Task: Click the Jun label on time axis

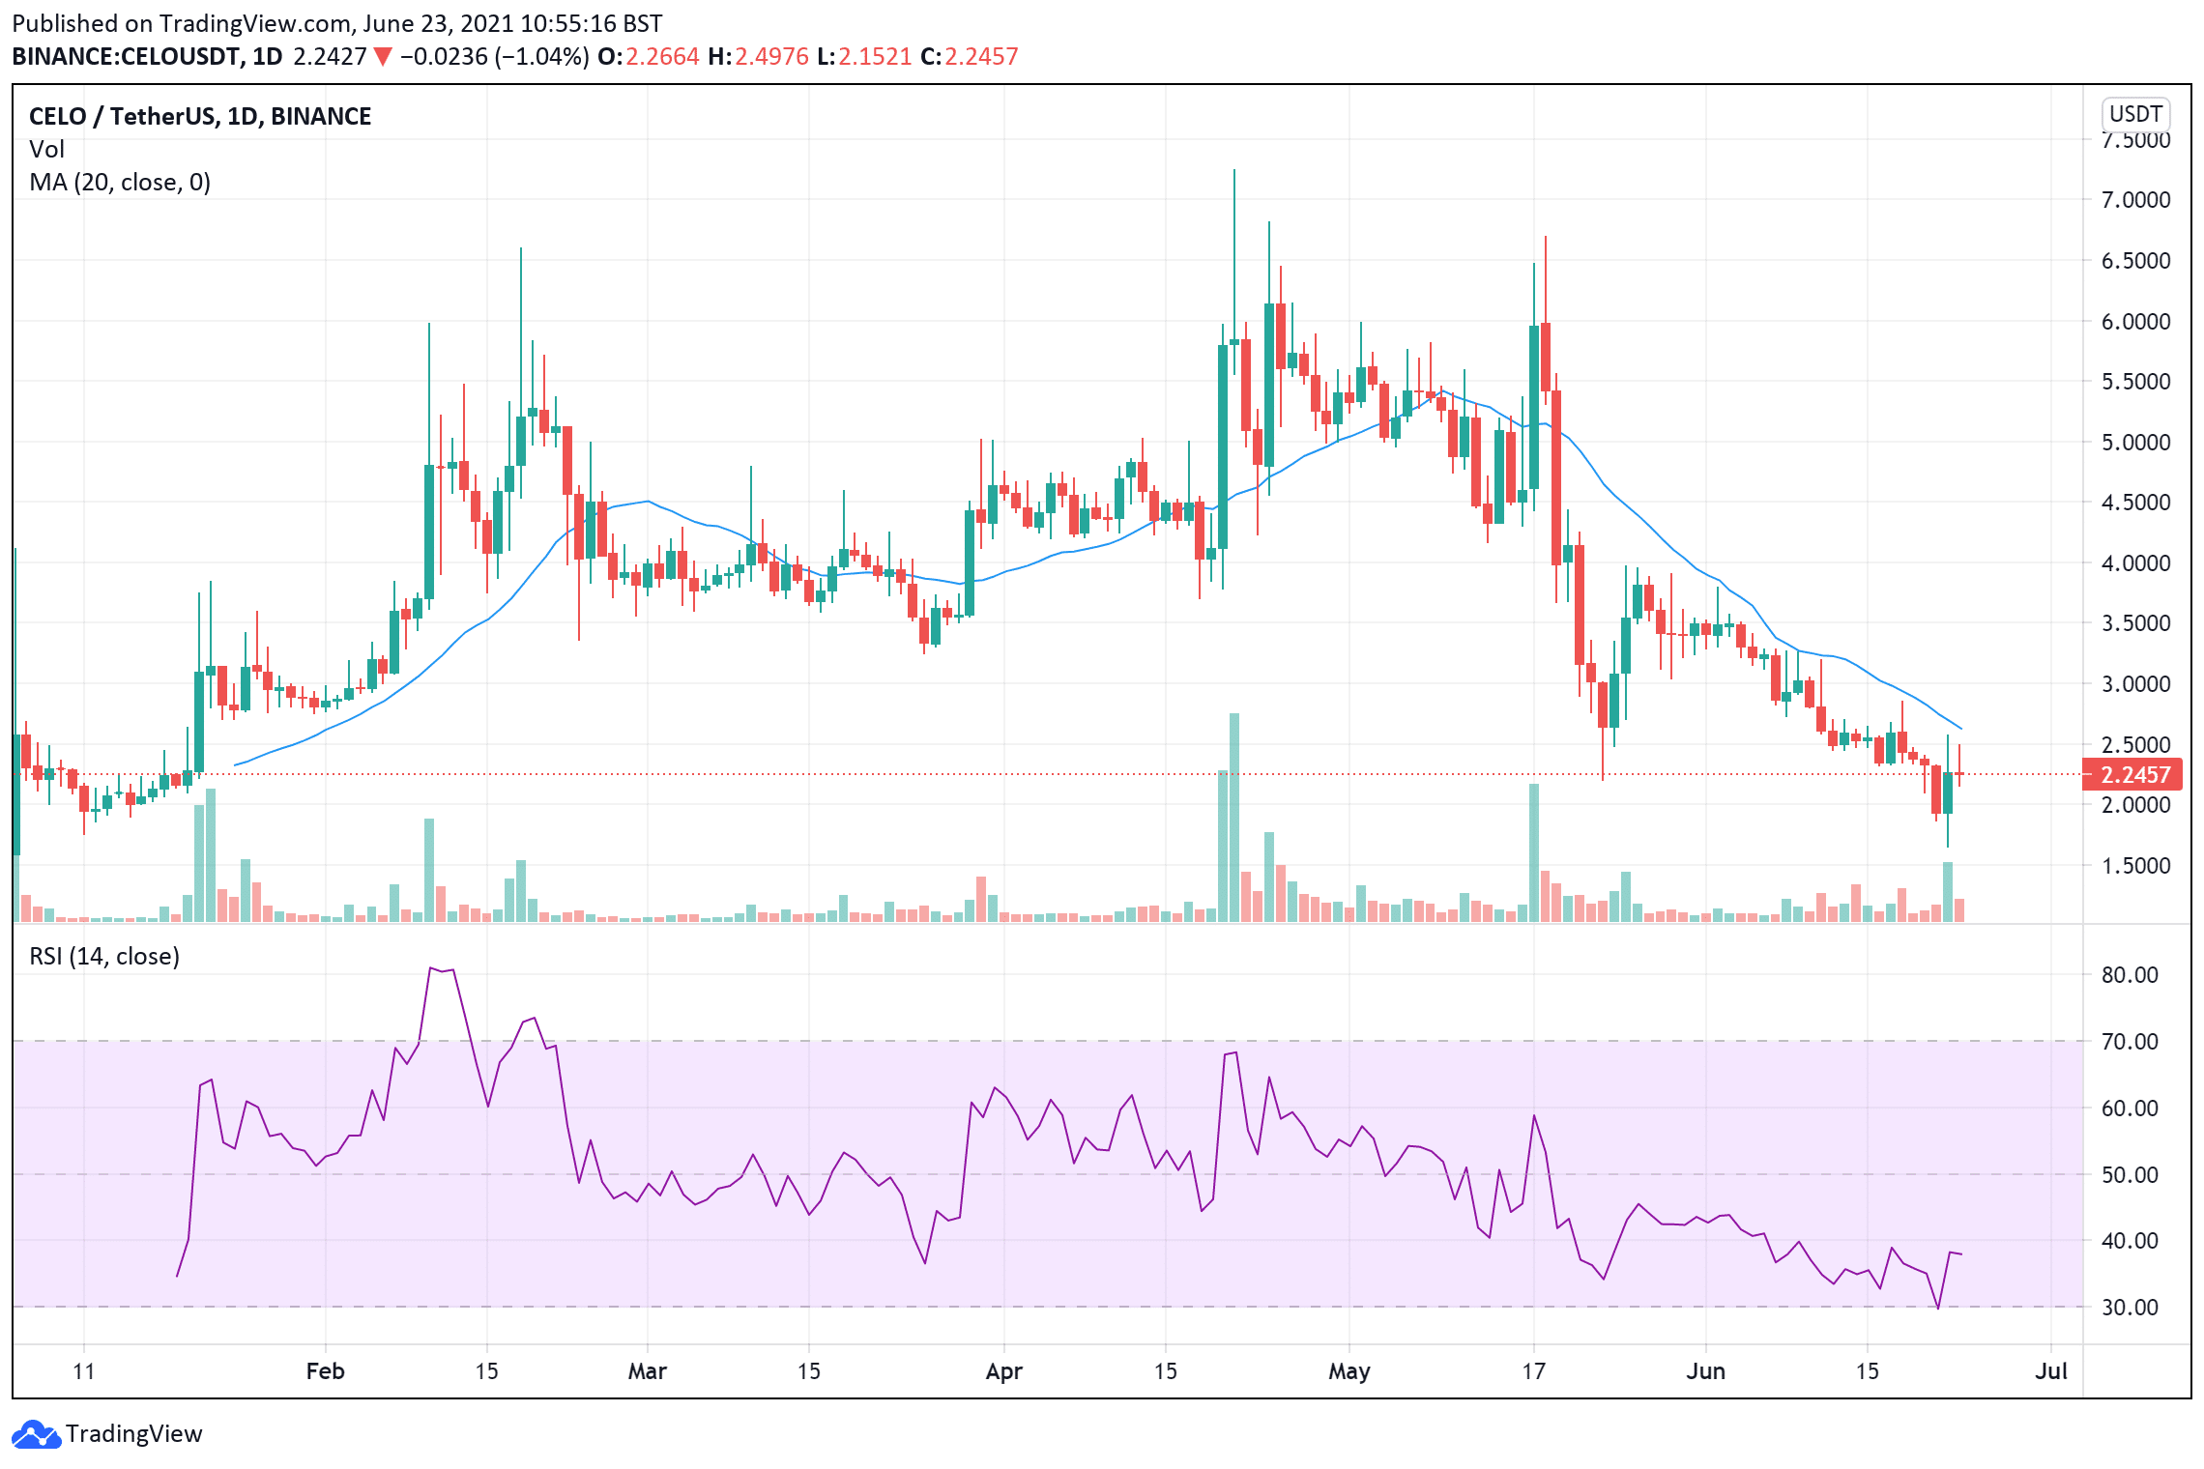Action: point(1706,1371)
